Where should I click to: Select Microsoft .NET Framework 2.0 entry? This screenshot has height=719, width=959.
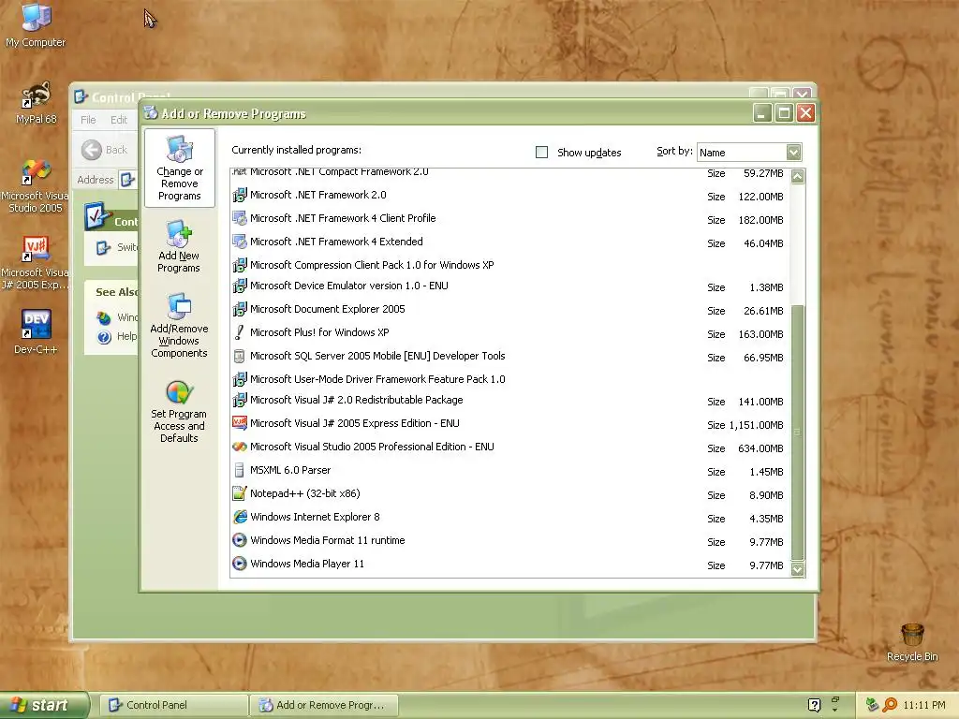[510, 196]
